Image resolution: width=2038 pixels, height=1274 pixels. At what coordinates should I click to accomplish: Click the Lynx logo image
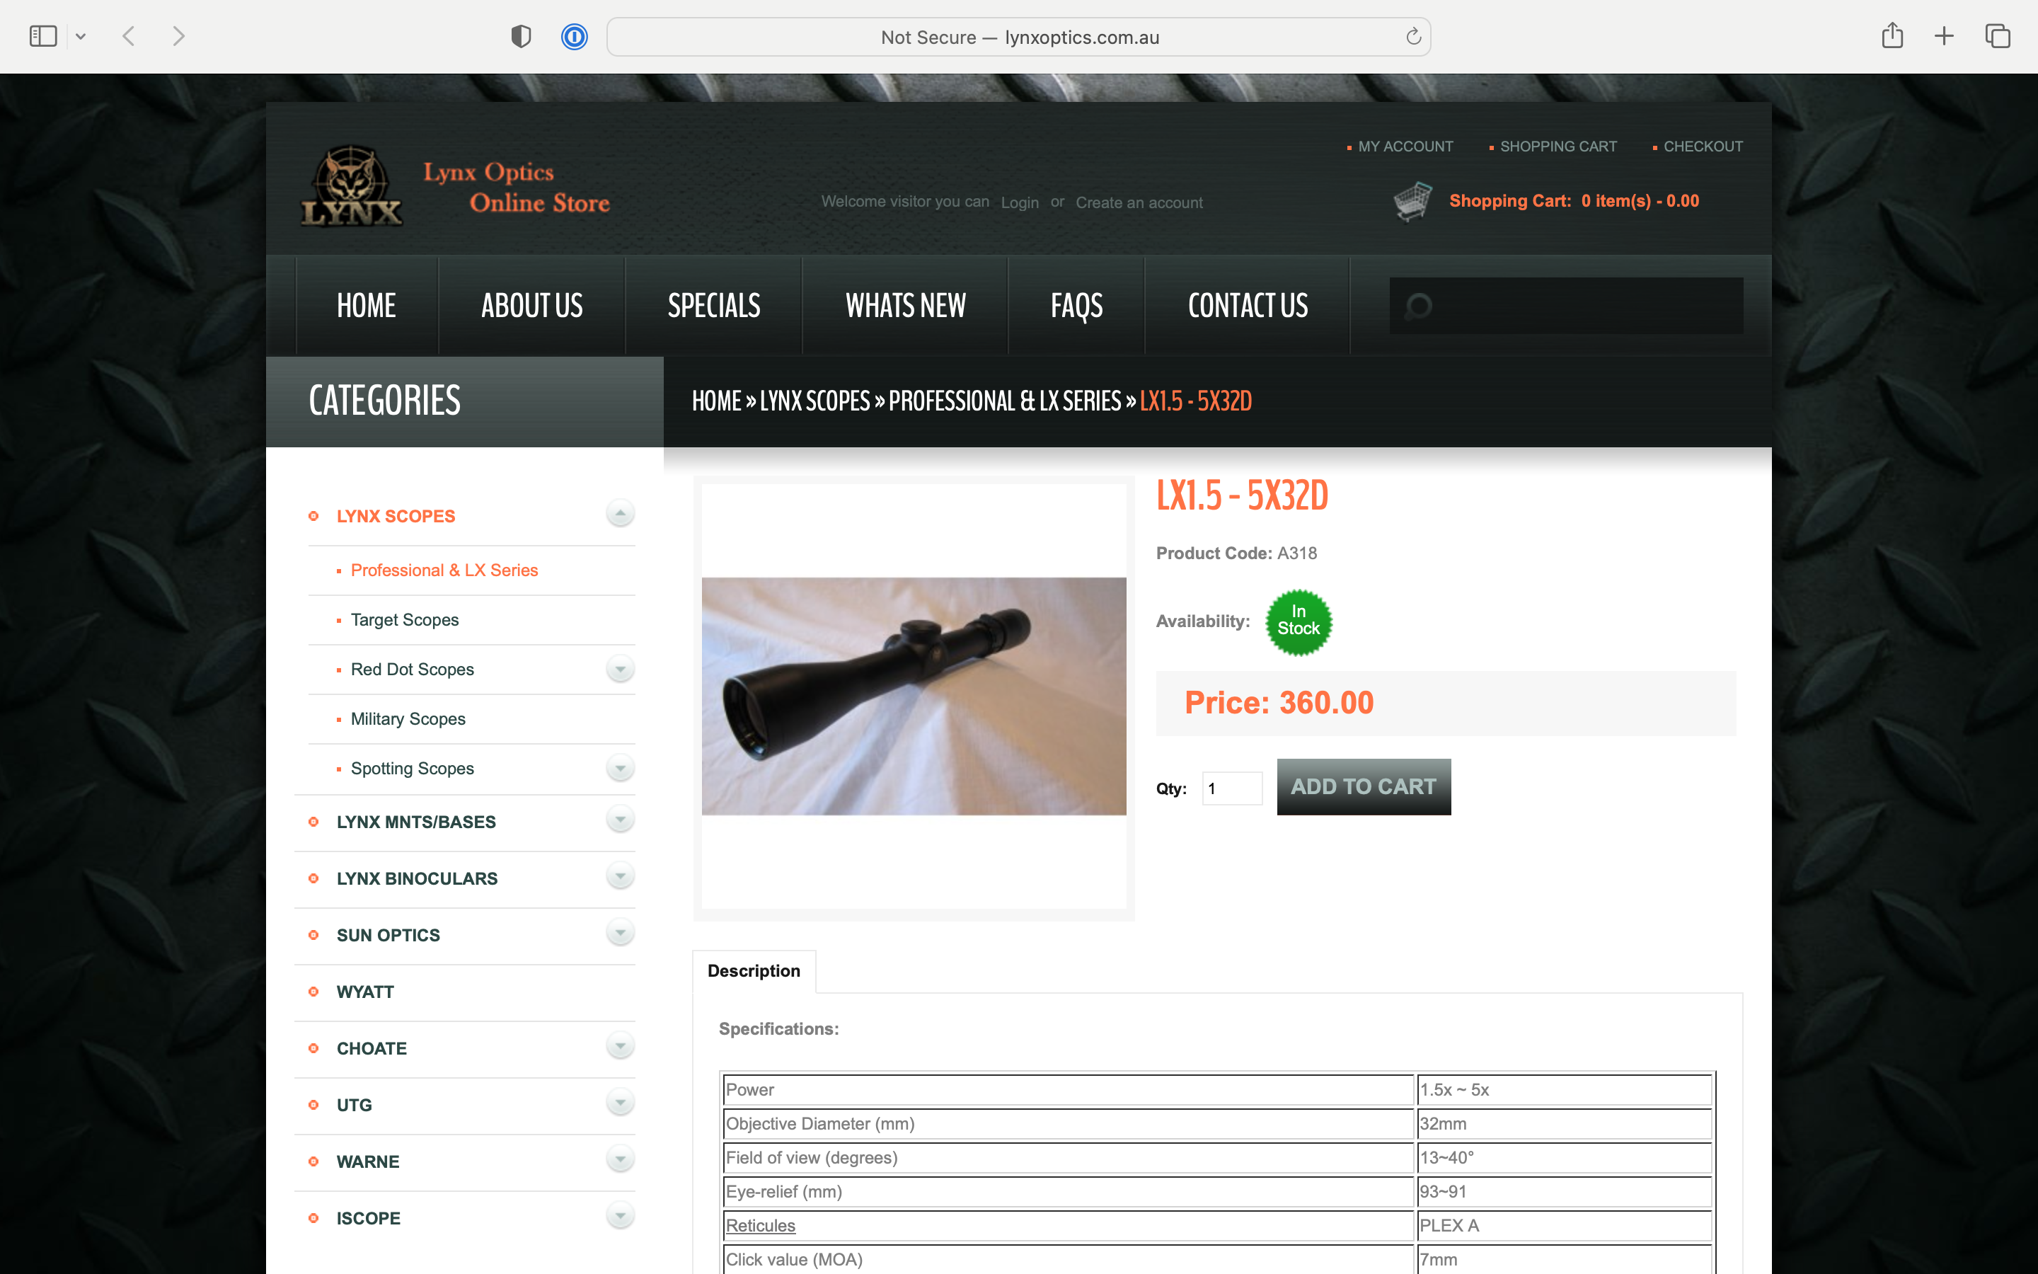[352, 186]
